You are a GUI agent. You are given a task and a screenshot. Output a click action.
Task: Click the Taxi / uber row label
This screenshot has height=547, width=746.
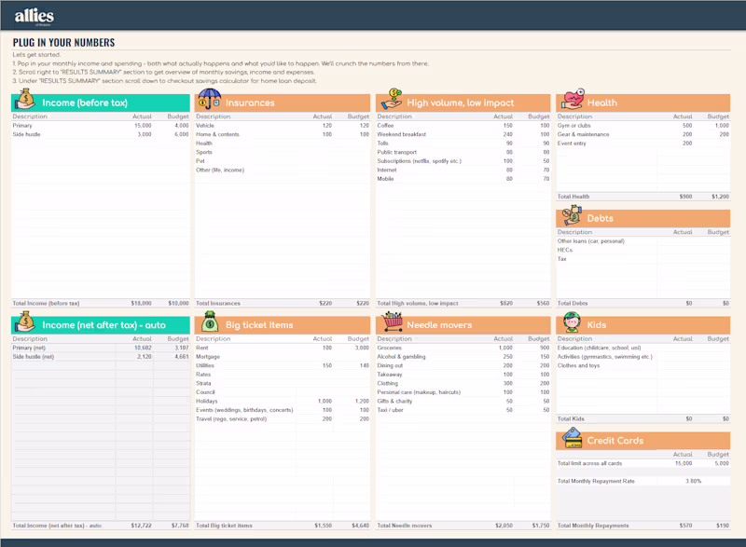(x=390, y=410)
